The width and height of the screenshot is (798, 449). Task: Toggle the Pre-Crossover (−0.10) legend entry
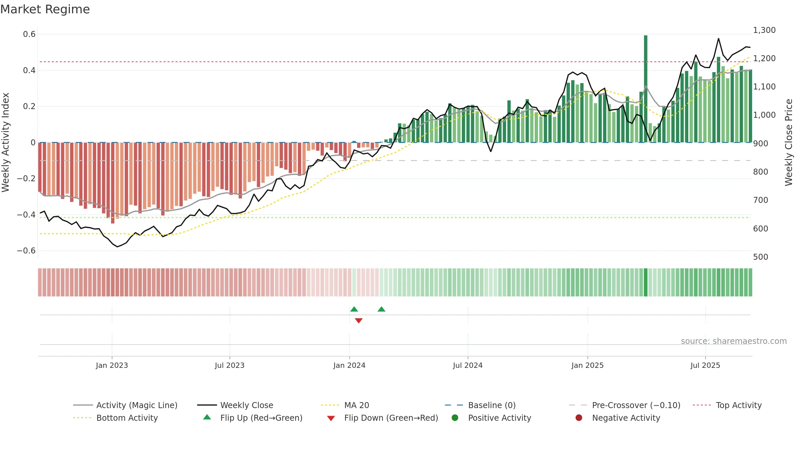tap(624, 405)
